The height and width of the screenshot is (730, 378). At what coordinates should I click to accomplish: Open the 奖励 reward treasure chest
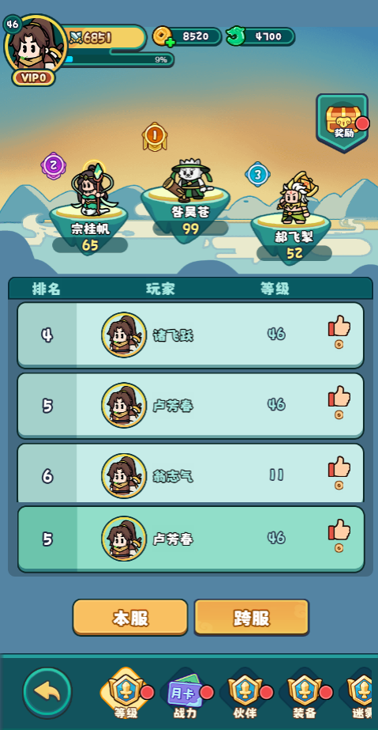pyautogui.click(x=342, y=123)
